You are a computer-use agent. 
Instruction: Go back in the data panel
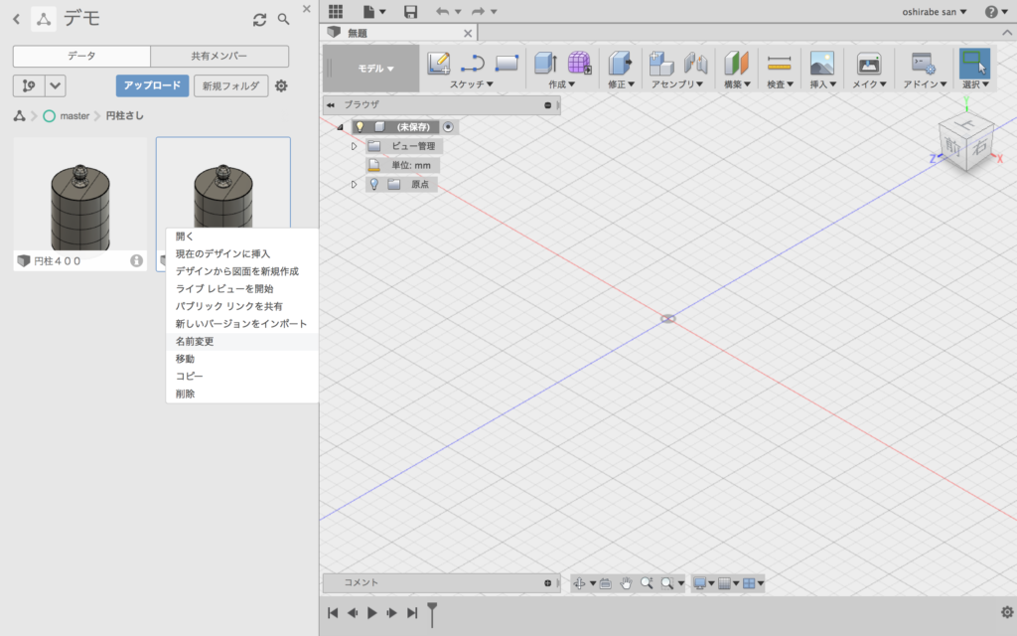17,20
